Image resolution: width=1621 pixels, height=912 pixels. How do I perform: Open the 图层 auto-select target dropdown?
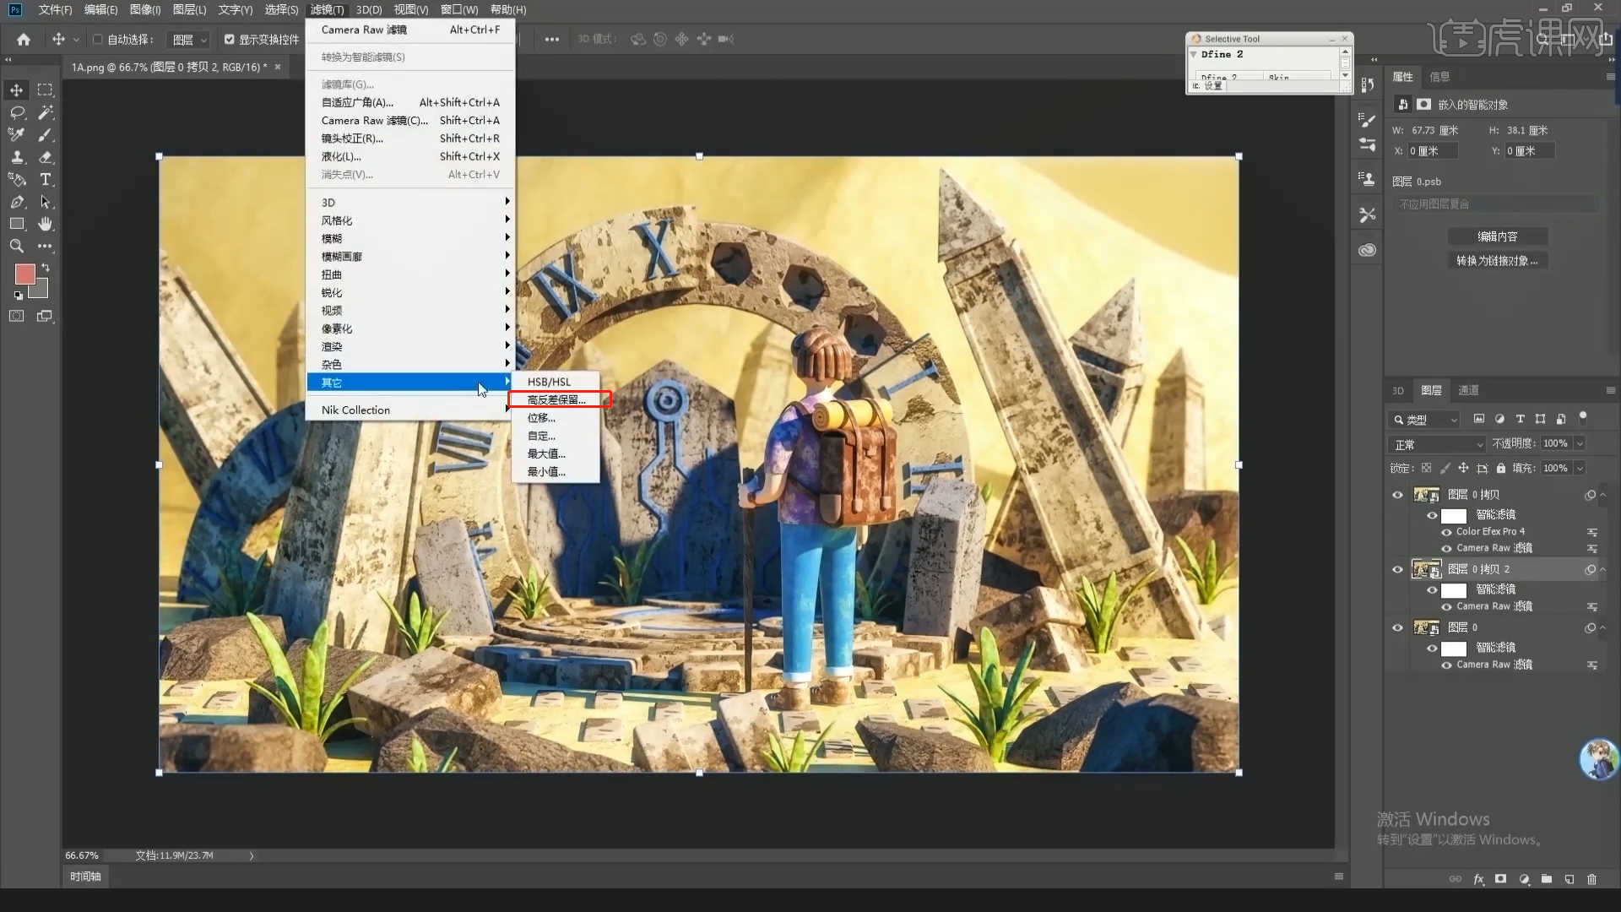tap(189, 40)
